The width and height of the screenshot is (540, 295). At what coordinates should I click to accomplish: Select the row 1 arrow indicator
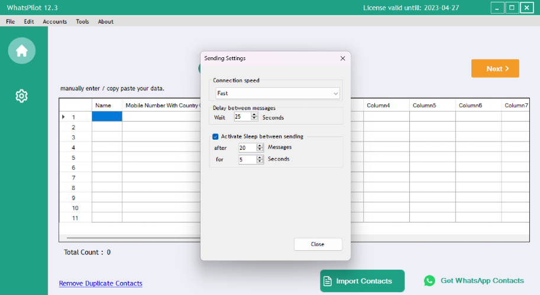63,117
